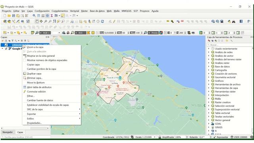The image size is (254, 143).
Task: Click the lock icon beside Amplificador
Action: point(160,137)
